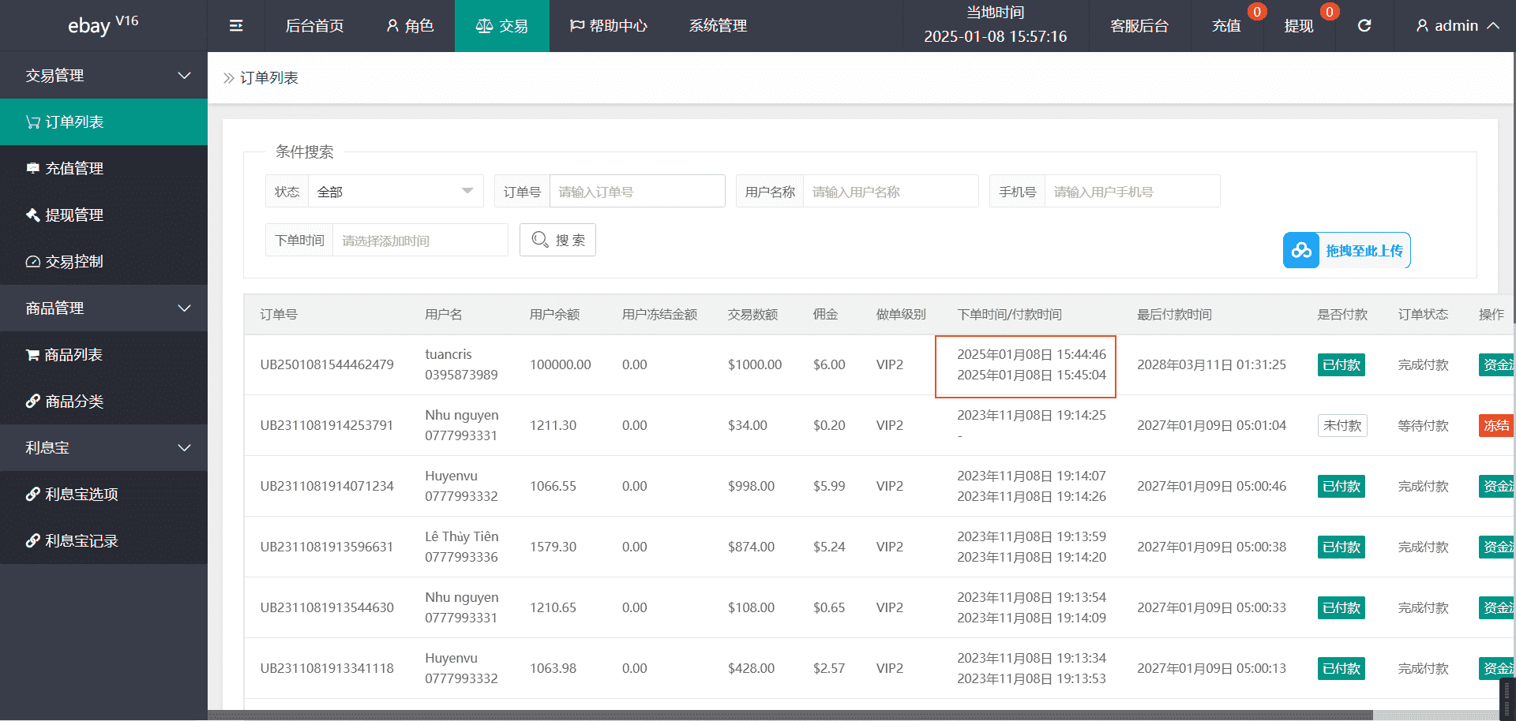Screen dimensions: 1516x721
Task: Open the 帮助中心 top menu
Action: coord(608,26)
